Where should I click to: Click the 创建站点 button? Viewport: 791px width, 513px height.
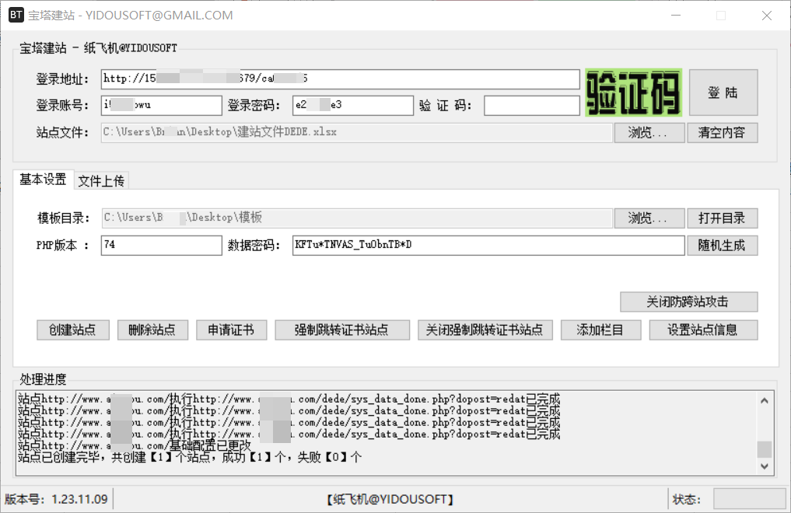[x=72, y=330]
